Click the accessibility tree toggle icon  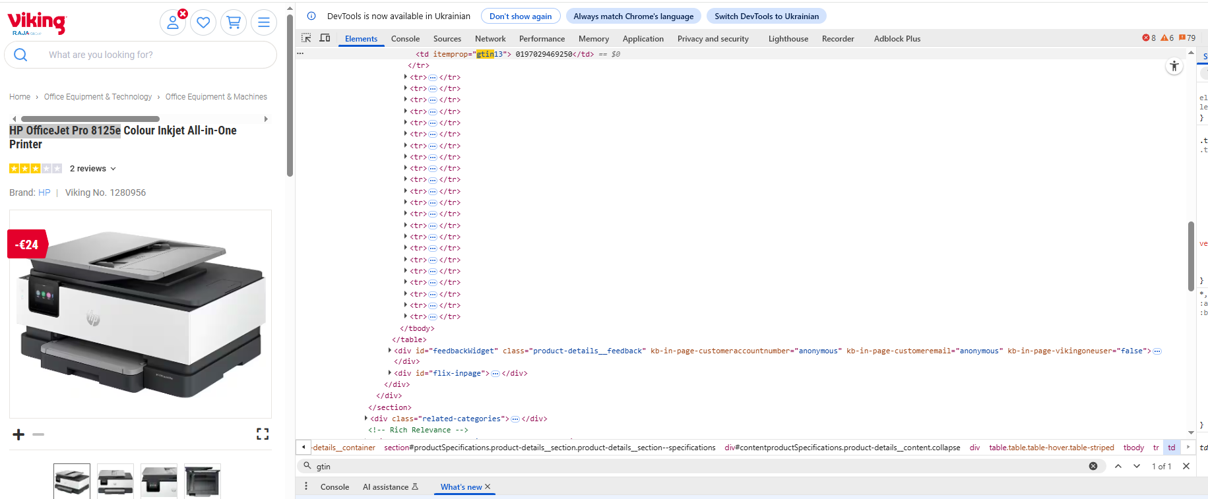1174,66
